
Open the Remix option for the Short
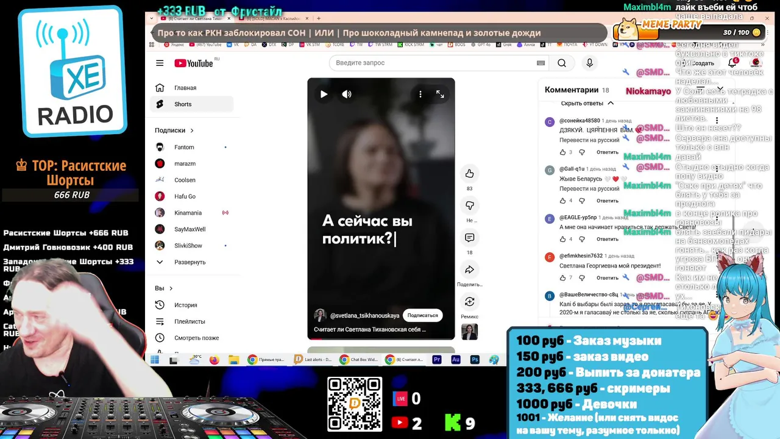pos(469,302)
